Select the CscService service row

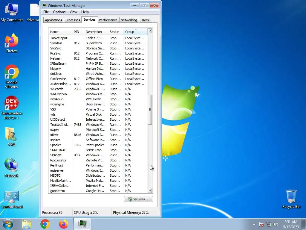(x=98, y=79)
